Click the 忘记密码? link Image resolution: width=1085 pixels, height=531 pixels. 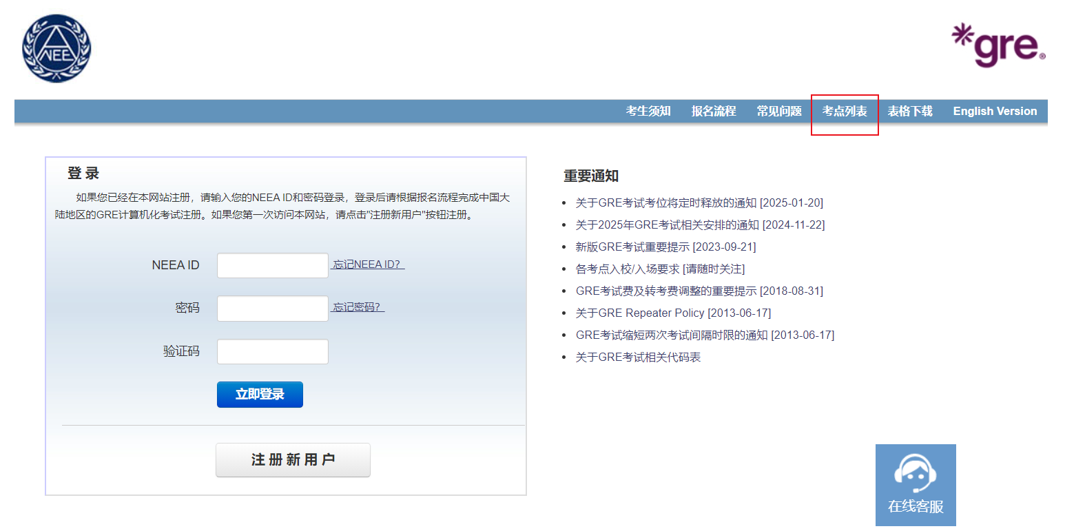point(358,307)
